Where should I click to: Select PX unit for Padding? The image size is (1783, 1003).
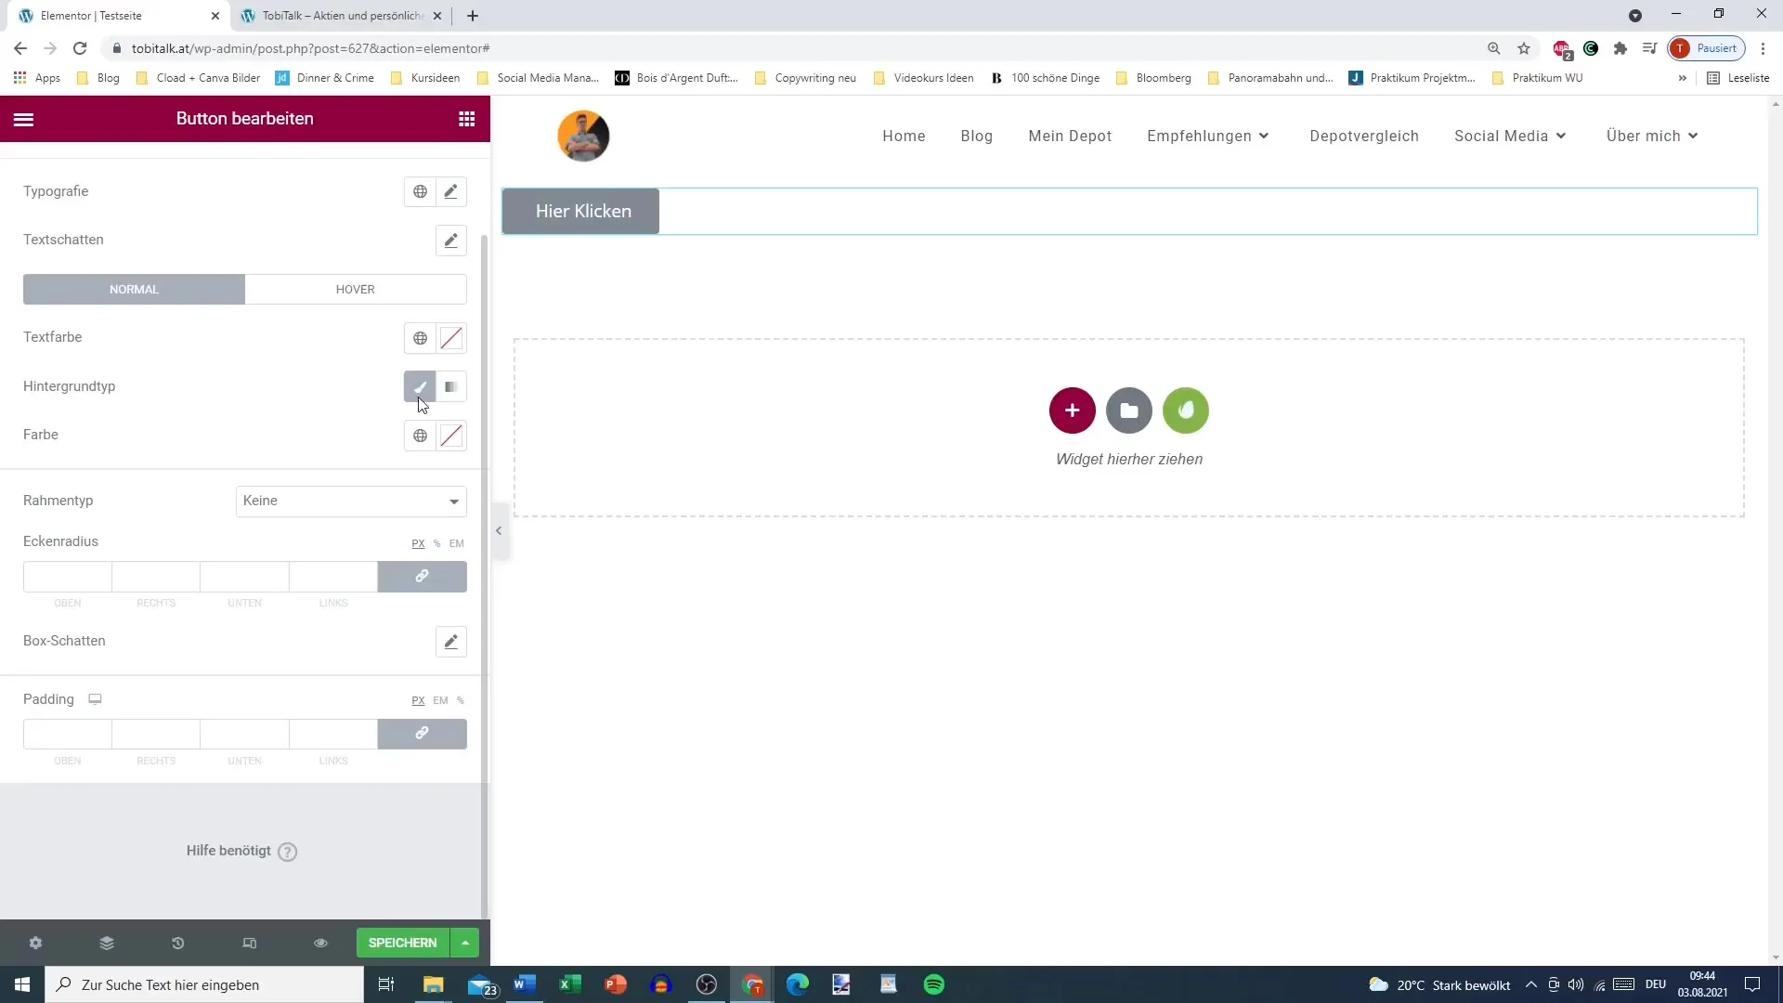coord(418,700)
